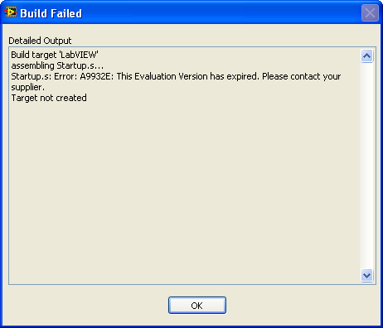Close the Build Failed dialog with X

[x=370, y=12]
